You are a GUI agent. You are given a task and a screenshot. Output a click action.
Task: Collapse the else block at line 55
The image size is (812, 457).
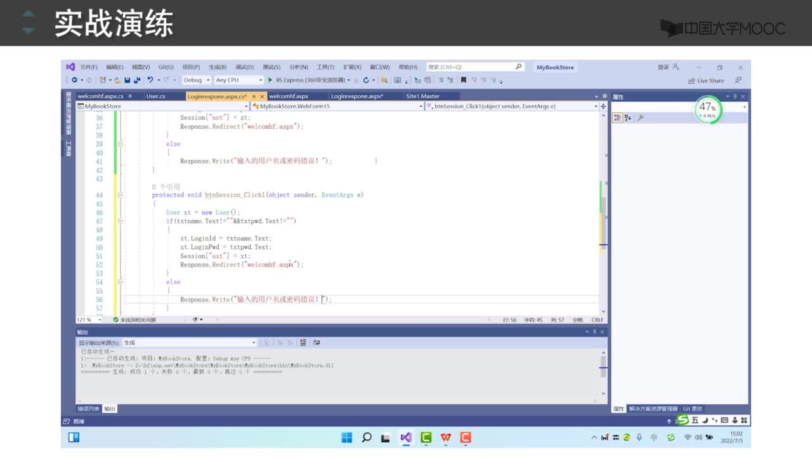(119, 282)
